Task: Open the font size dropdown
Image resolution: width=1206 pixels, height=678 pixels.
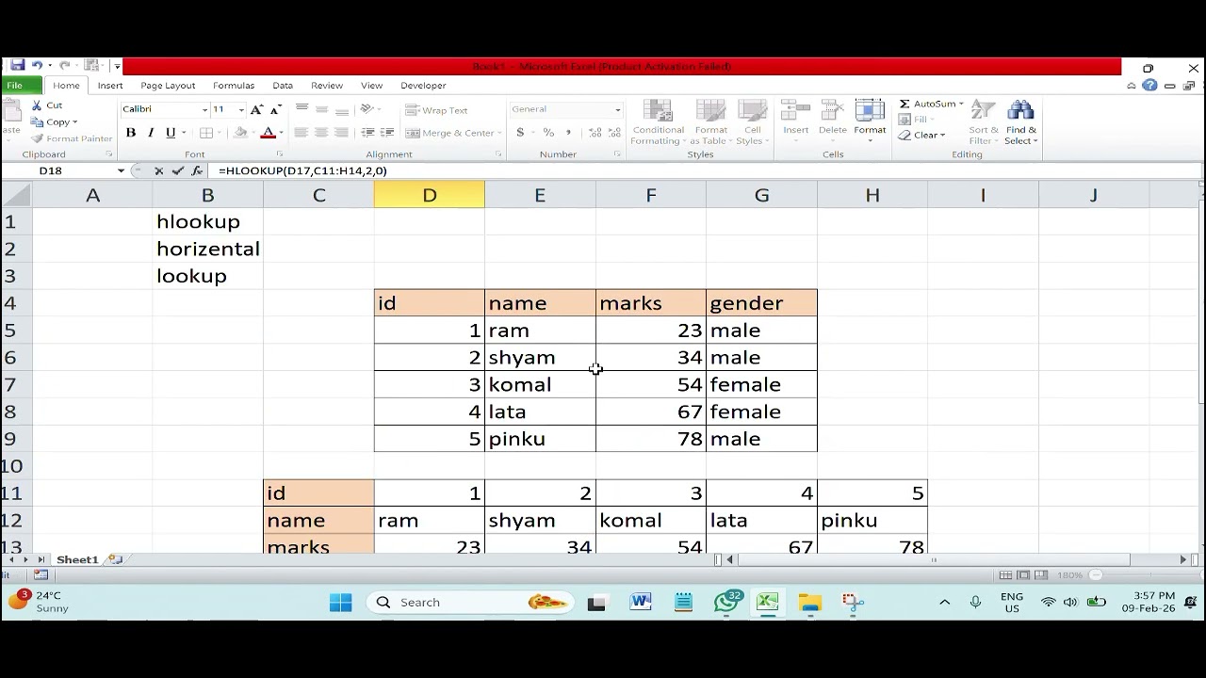Action: (241, 110)
